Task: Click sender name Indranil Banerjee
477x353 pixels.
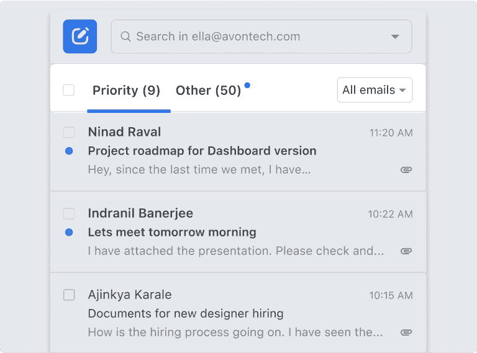Action: [x=140, y=213]
